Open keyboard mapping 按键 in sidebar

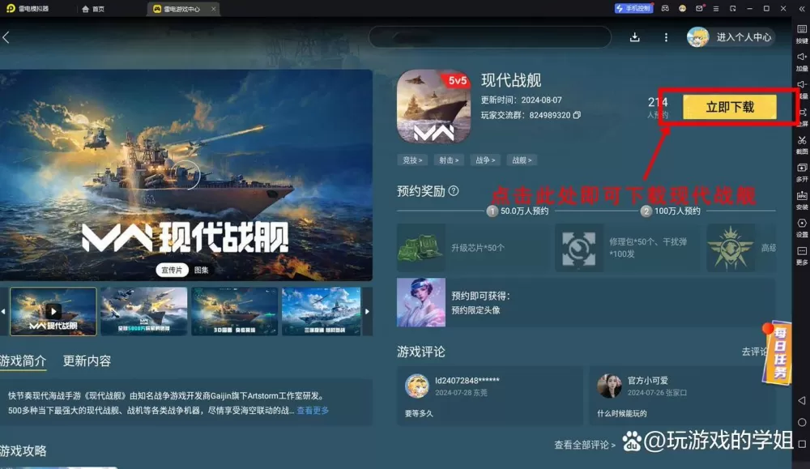pos(802,33)
